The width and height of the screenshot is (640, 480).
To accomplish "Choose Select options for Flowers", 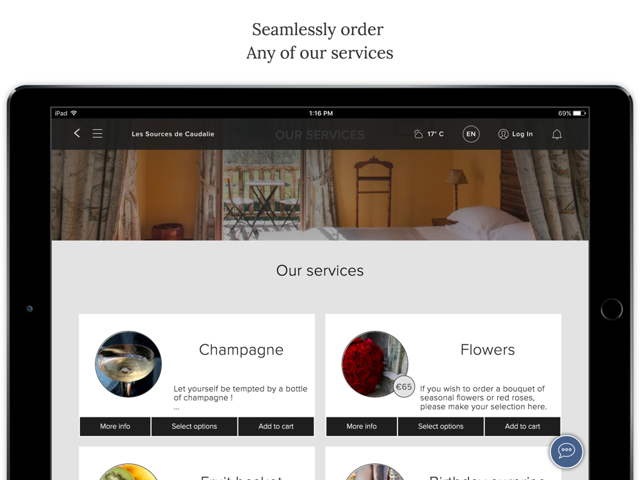I will pyautogui.click(x=441, y=426).
